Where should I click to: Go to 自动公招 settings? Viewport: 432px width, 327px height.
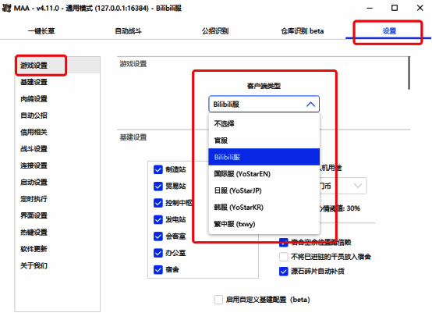(57, 116)
